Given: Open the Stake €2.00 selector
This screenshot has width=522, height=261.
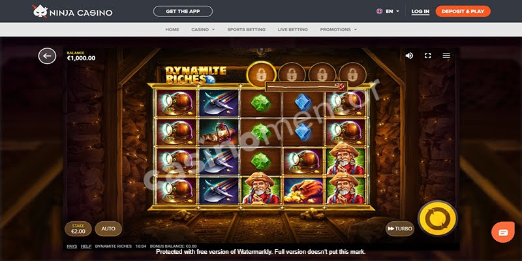Looking at the screenshot, I should coord(78,229).
